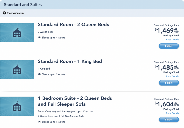Open Rate Details for the 1 King Bed room
Viewport: 184px width, 128px height.
click(x=172, y=76)
